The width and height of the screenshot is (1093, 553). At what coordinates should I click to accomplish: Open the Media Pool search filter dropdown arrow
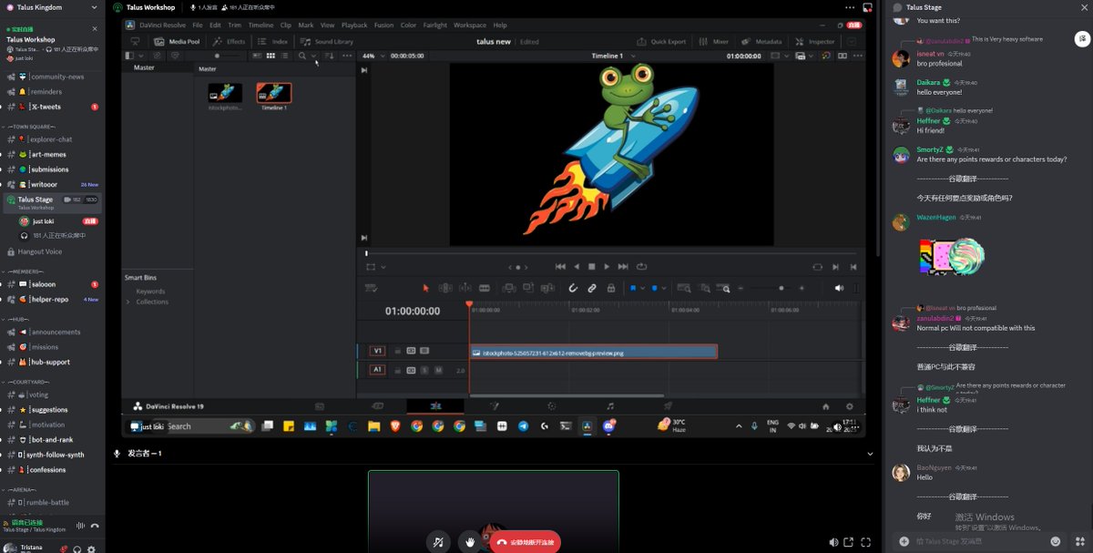pos(314,56)
